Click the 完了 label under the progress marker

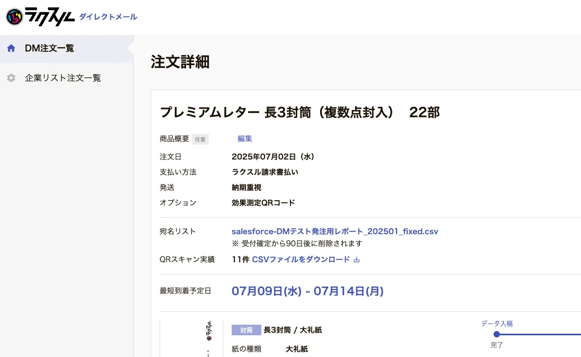(x=497, y=344)
